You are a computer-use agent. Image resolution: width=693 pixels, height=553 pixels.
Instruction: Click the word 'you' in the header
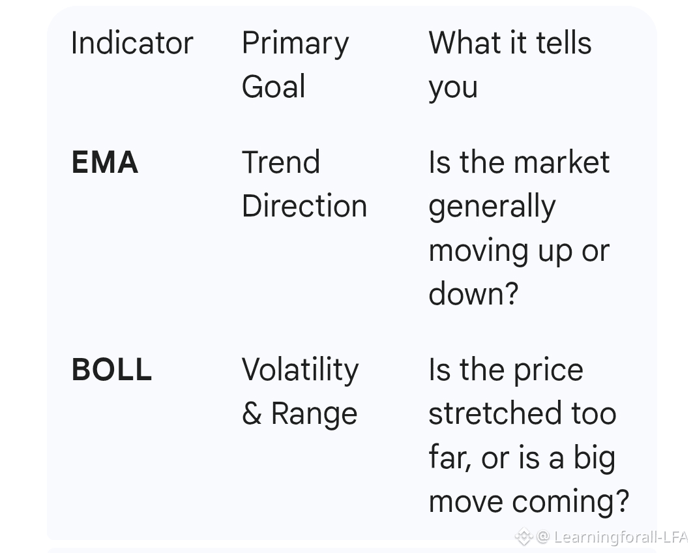(452, 87)
